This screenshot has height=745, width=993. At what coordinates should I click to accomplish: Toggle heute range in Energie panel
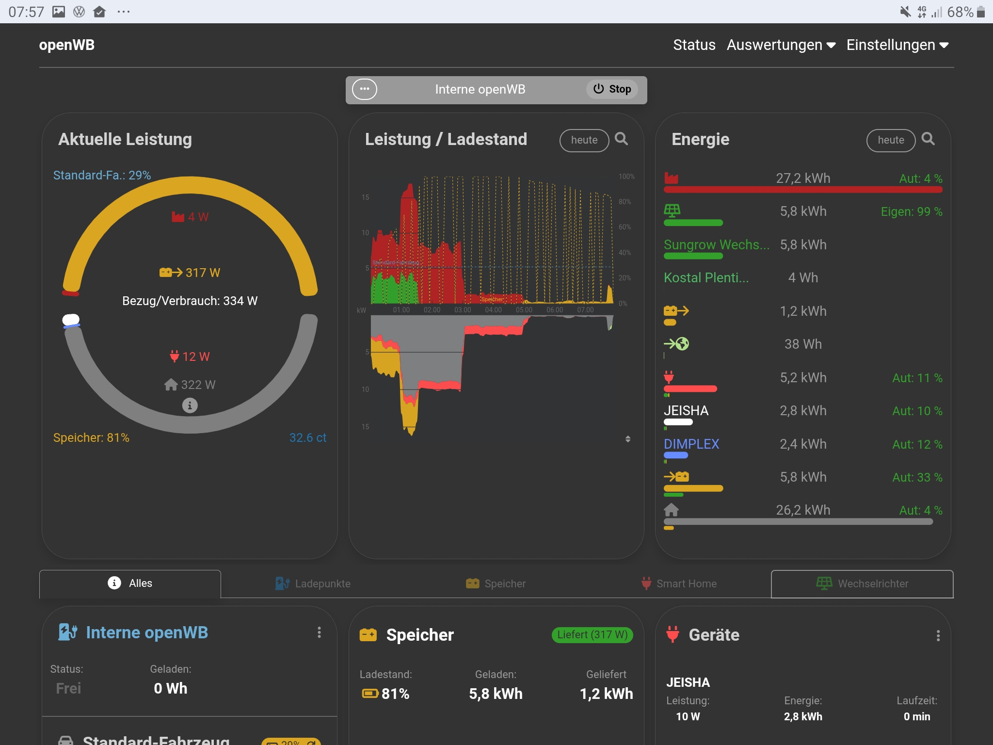(890, 140)
